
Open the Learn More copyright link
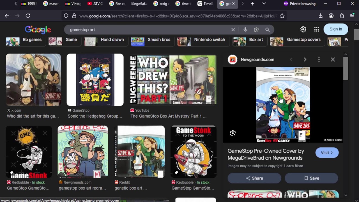[x=293, y=166]
